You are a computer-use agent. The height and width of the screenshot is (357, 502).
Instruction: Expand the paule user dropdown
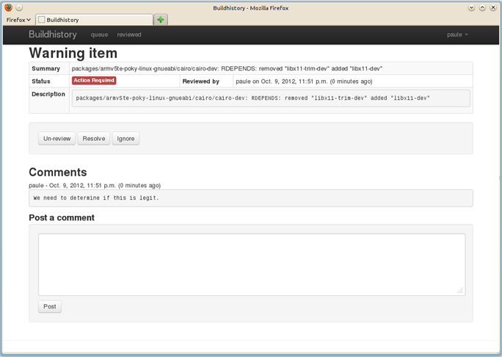457,35
